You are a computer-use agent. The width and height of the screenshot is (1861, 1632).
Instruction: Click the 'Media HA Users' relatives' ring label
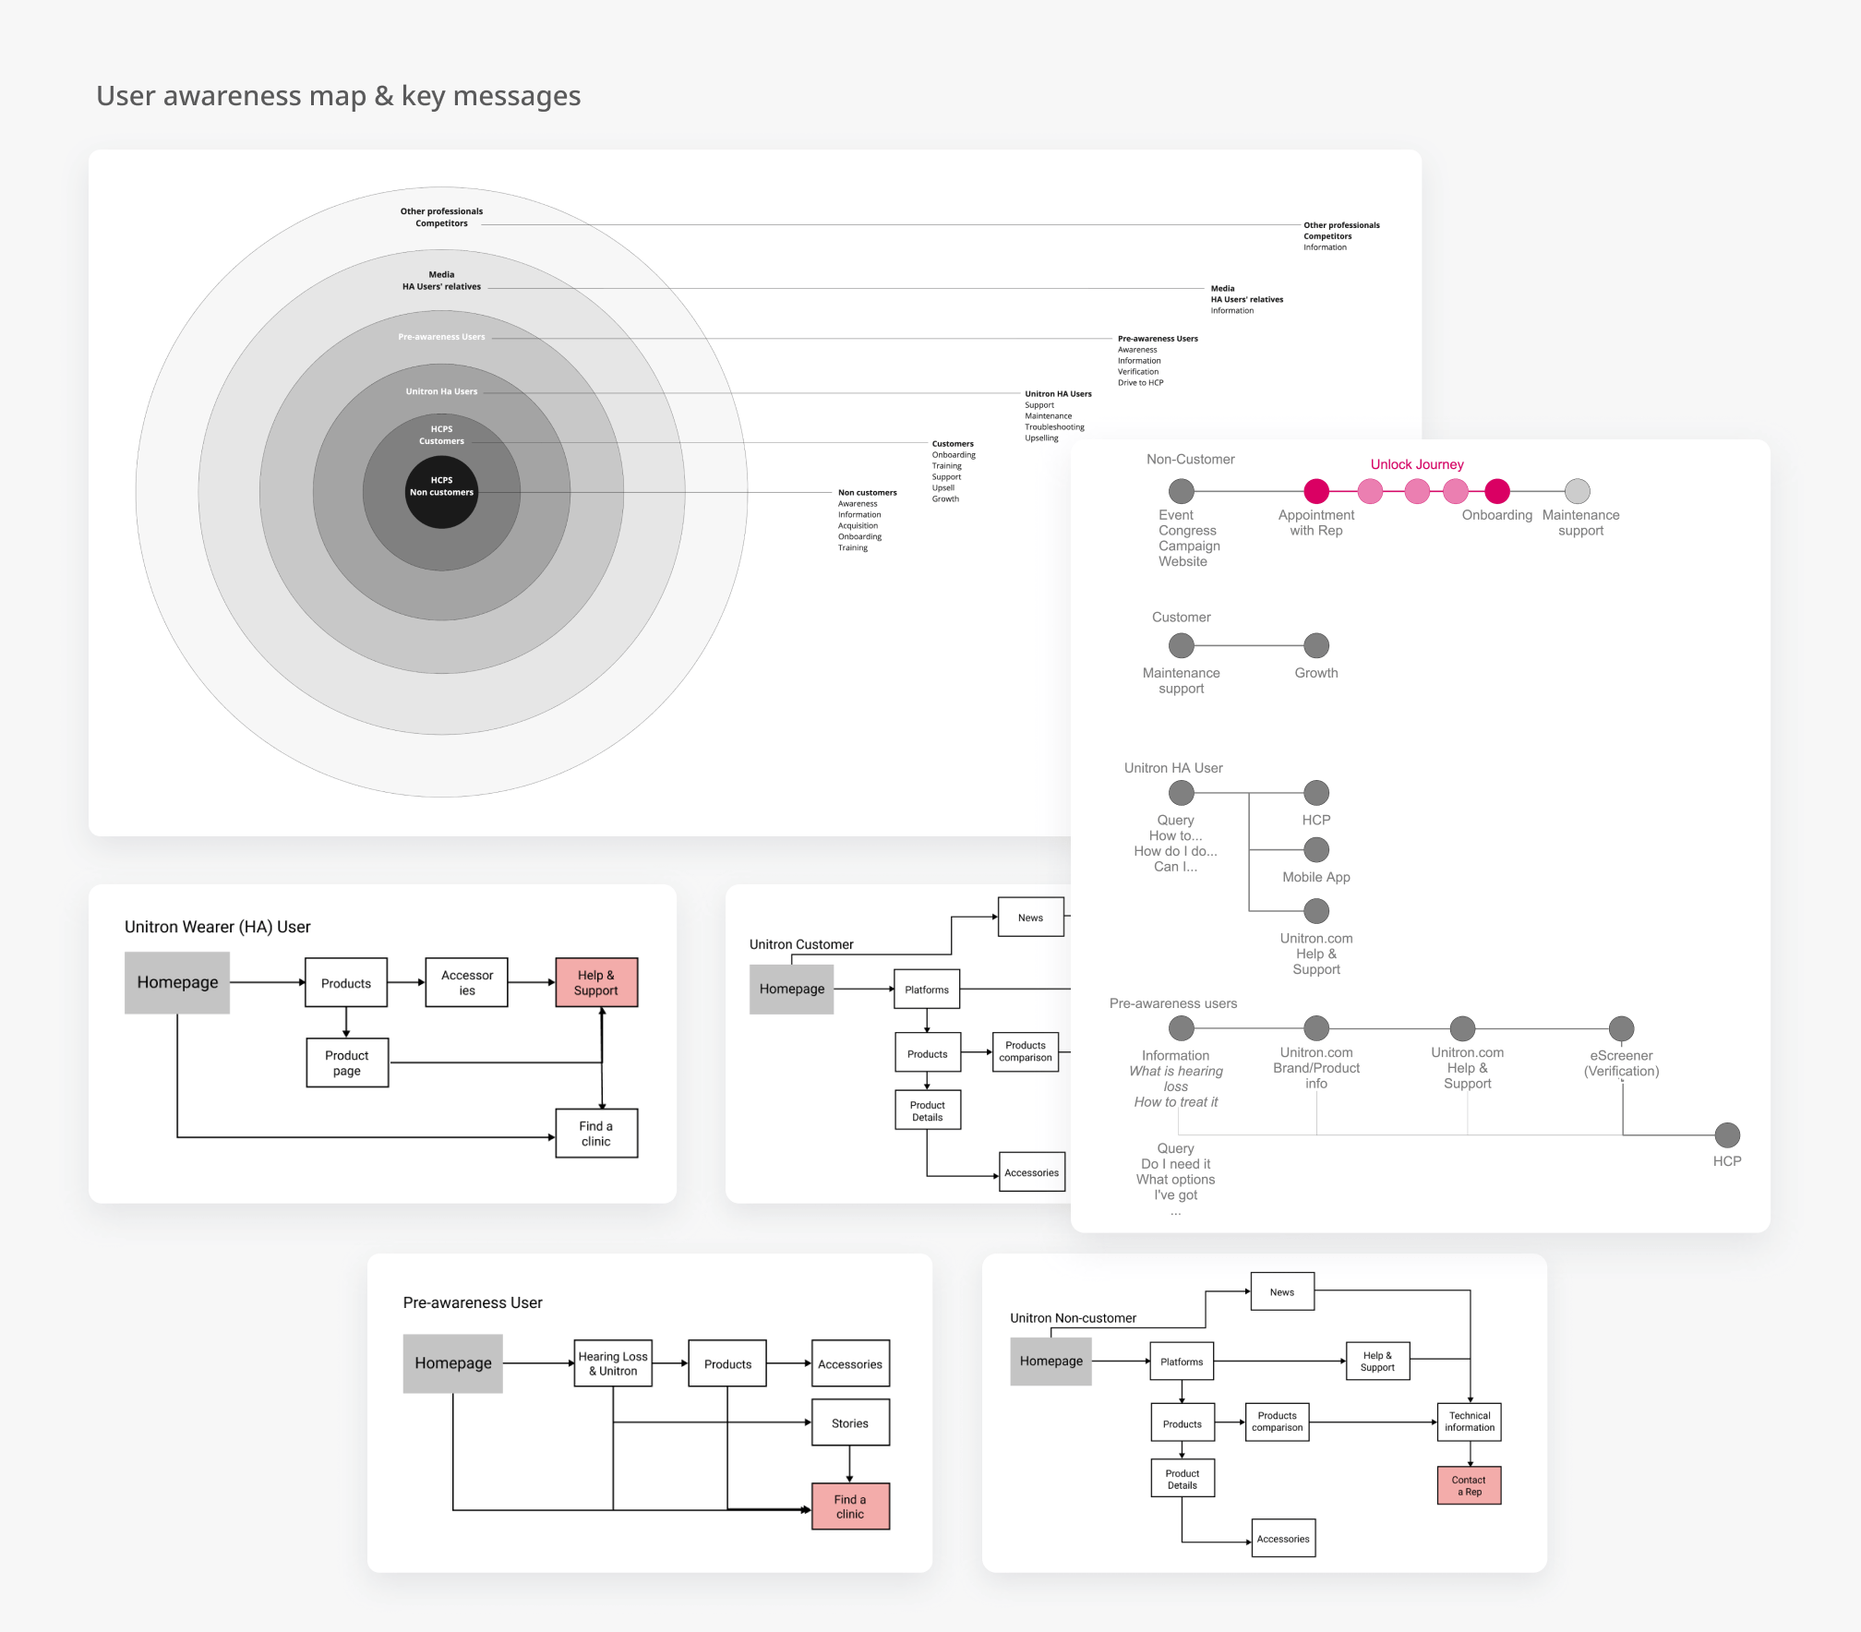coord(441,281)
